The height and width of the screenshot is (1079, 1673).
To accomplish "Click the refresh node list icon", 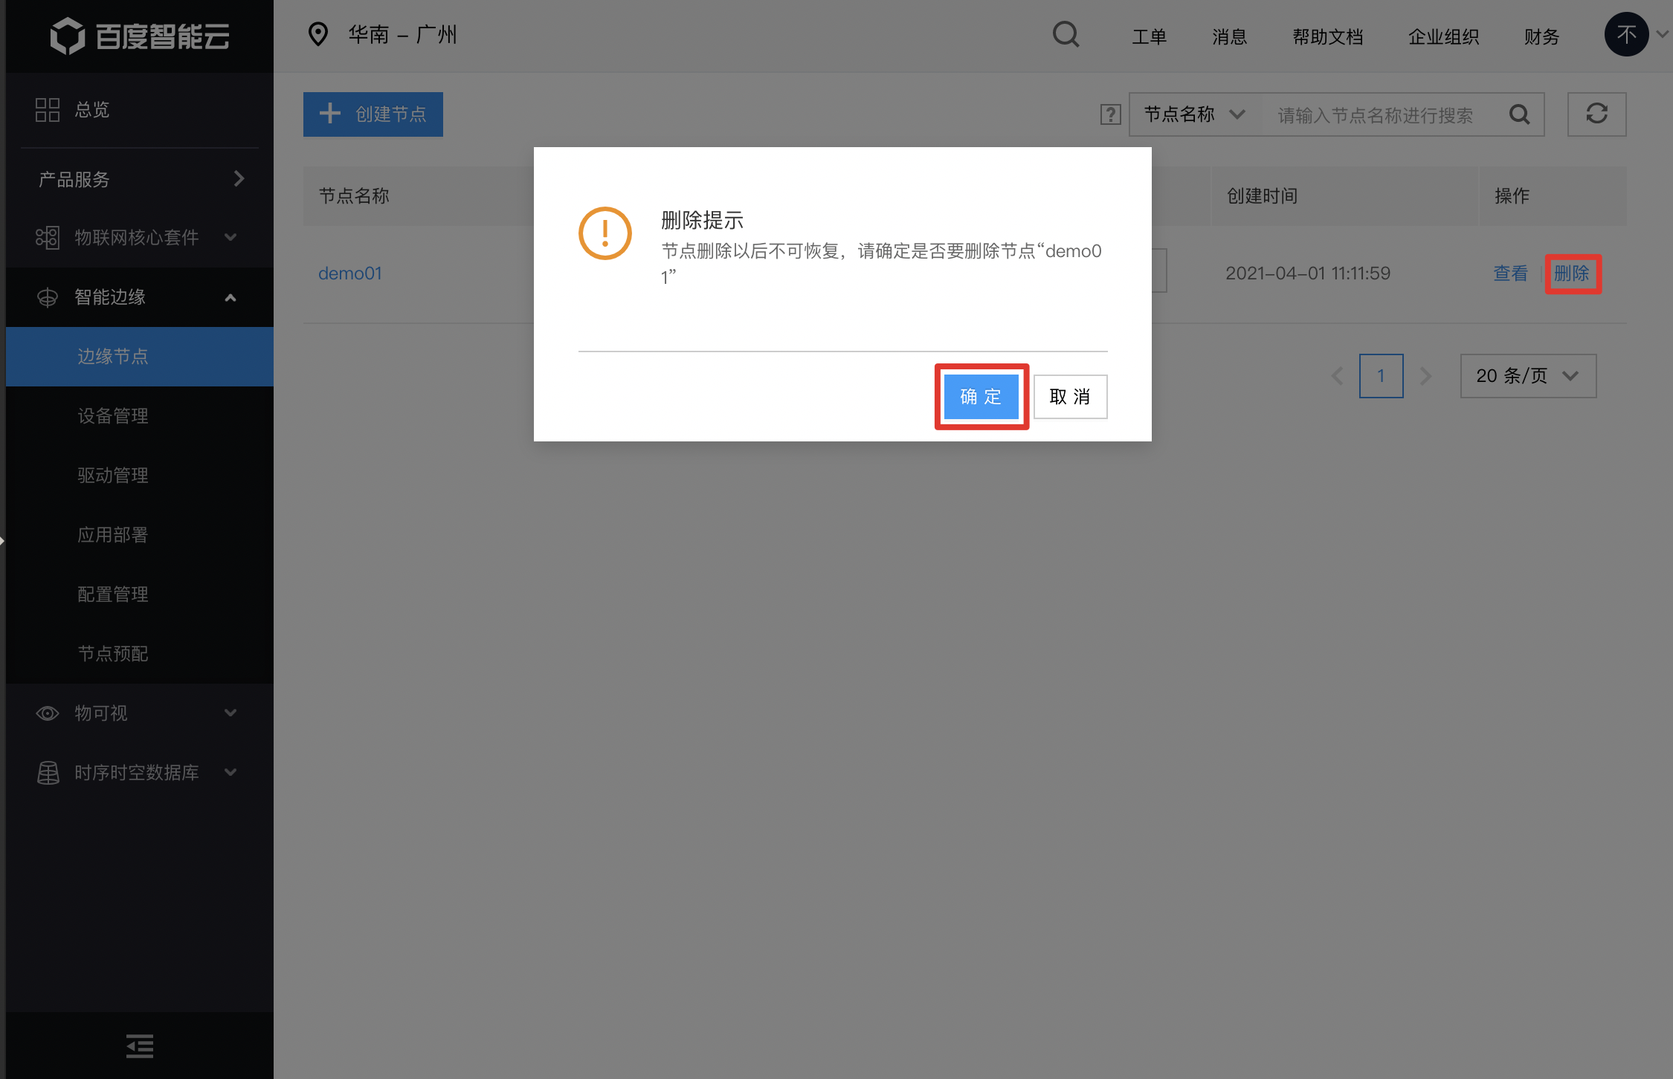I will point(1596,114).
